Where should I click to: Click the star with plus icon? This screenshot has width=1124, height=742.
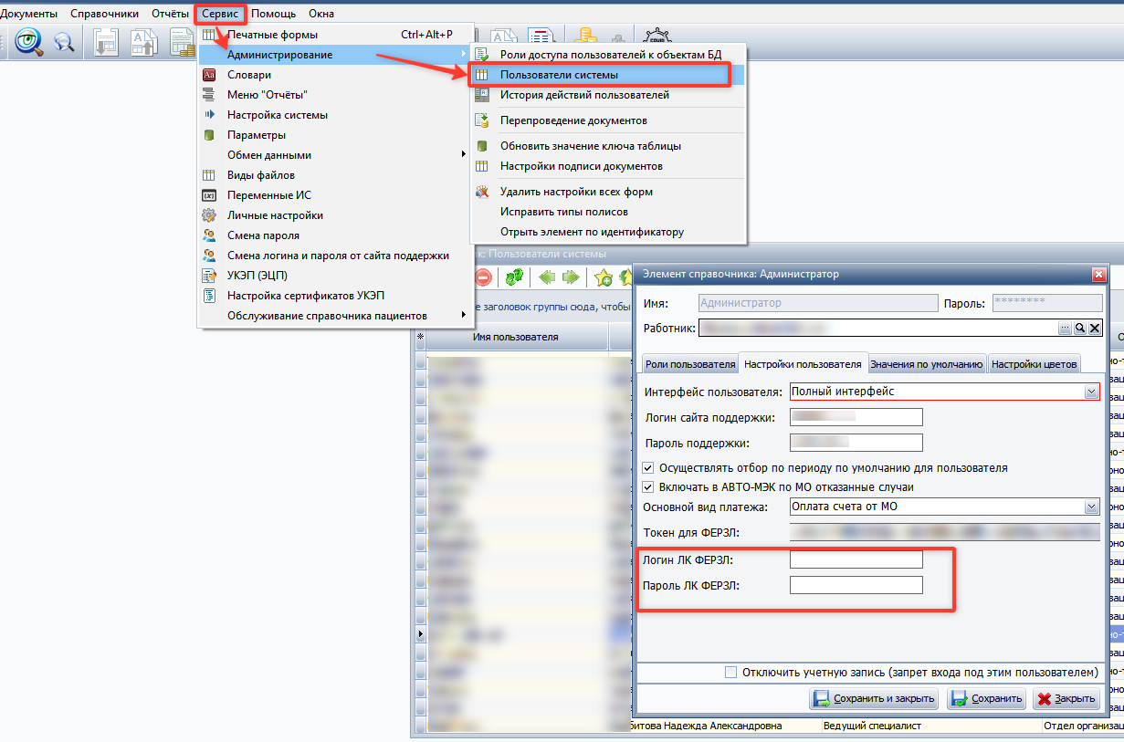604,277
